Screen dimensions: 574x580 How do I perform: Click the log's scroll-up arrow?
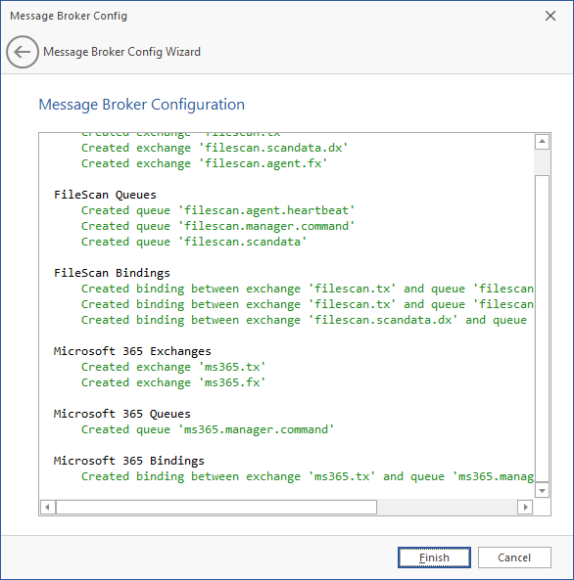542,142
